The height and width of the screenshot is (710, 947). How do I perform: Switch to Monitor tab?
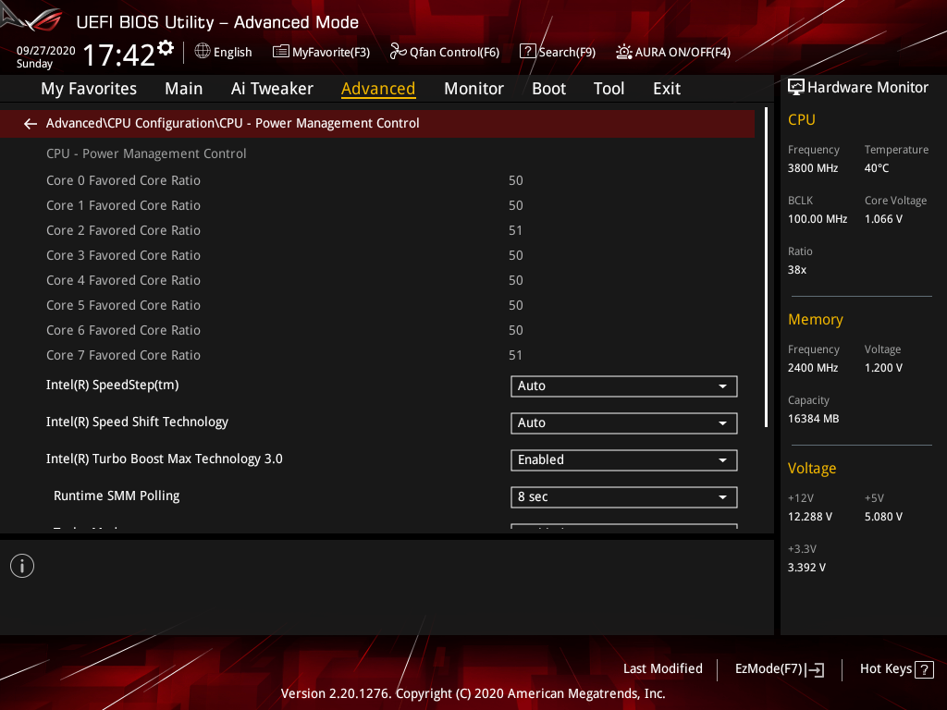(473, 89)
